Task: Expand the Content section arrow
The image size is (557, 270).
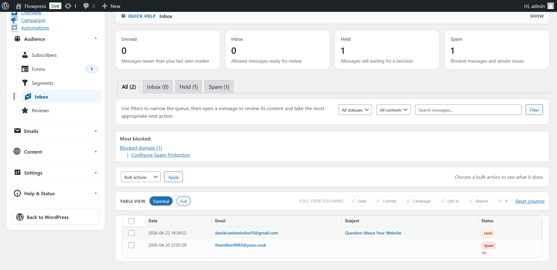Action: tap(96, 152)
